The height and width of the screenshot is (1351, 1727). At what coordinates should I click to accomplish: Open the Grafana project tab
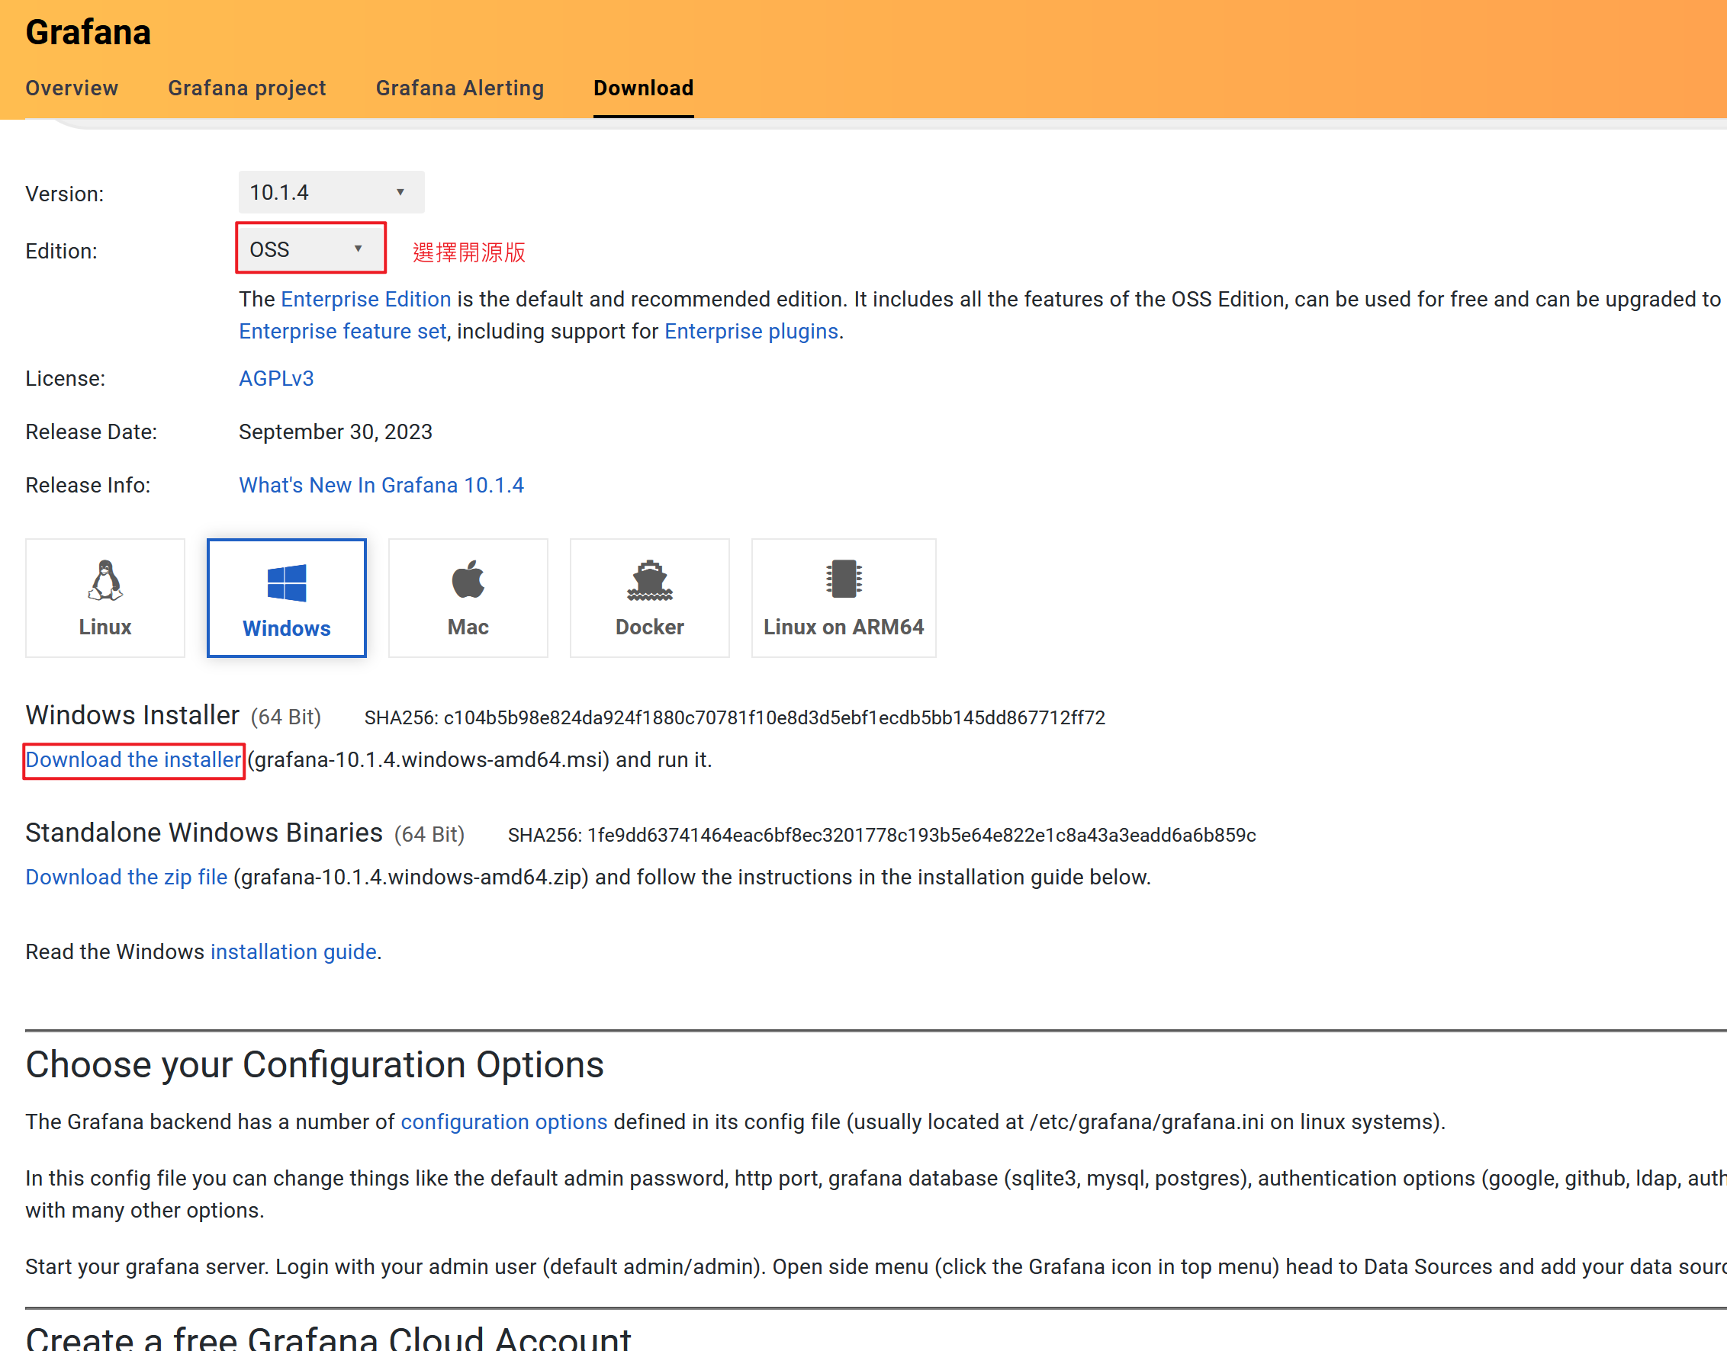pos(247,88)
